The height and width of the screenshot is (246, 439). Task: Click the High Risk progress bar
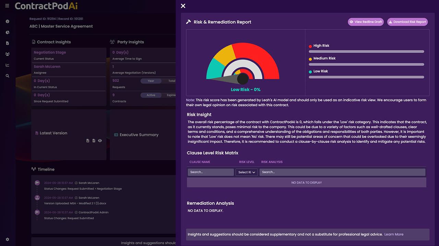pos(366,52)
